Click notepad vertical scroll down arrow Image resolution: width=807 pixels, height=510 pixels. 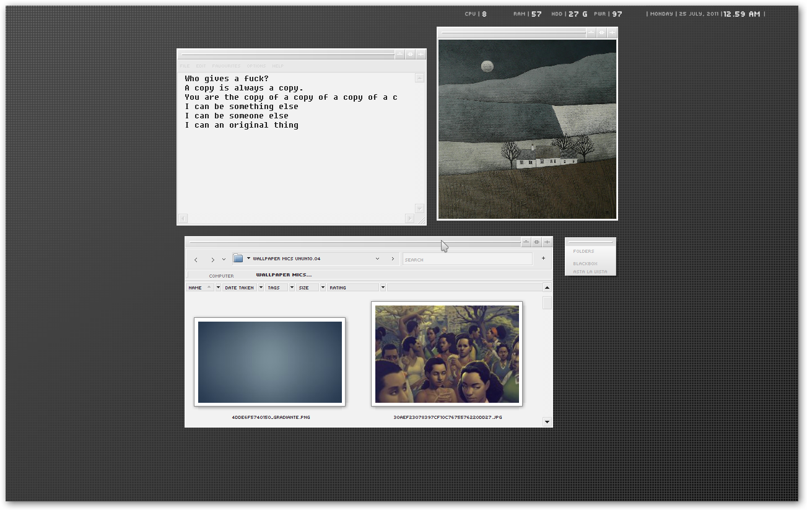[x=419, y=209]
